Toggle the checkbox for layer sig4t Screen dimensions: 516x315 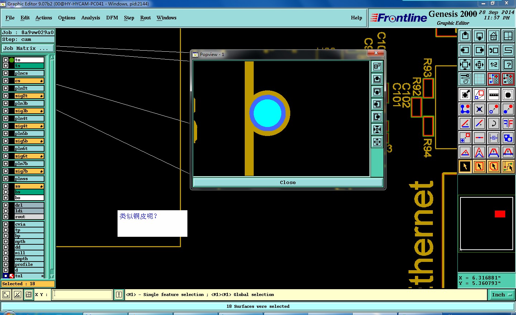pos(6,126)
